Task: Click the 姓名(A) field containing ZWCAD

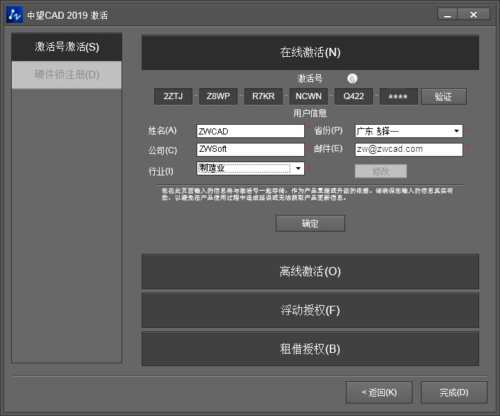Action: click(x=251, y=131)
